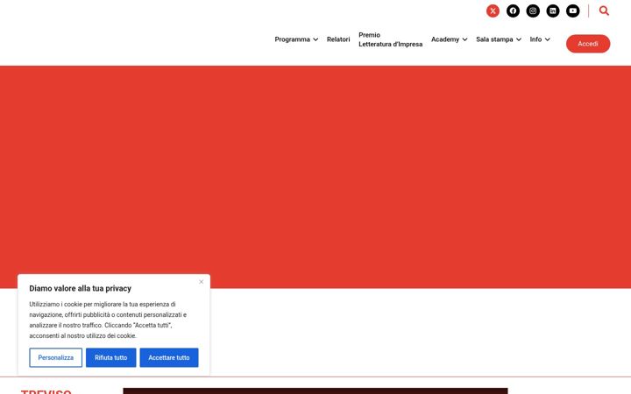Open the Instagram social icon

[x=533, y=11]
